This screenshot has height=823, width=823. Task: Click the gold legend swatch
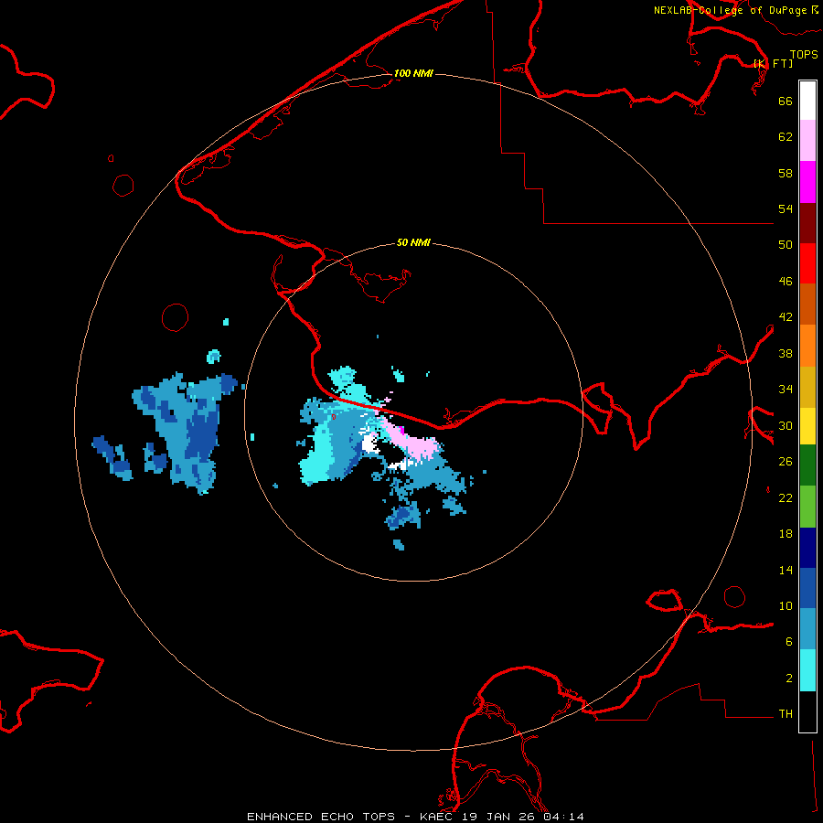(807, 387)
